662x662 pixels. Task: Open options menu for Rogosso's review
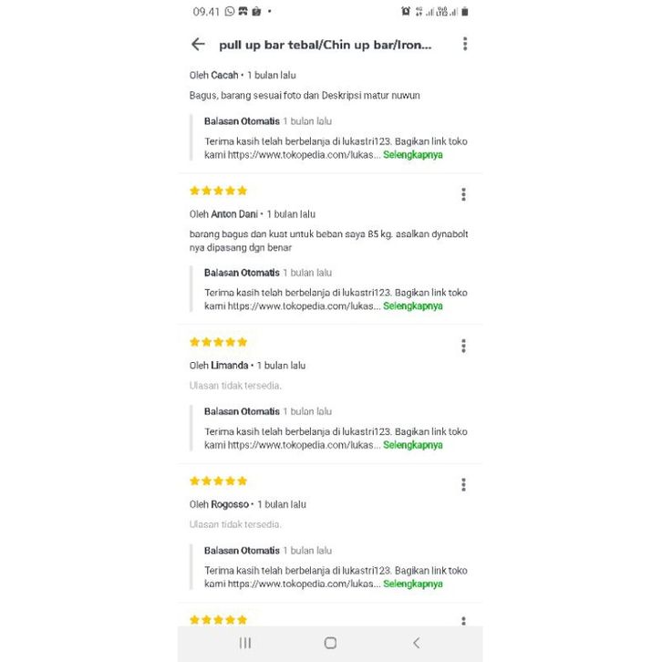click(x=463, y=484)
